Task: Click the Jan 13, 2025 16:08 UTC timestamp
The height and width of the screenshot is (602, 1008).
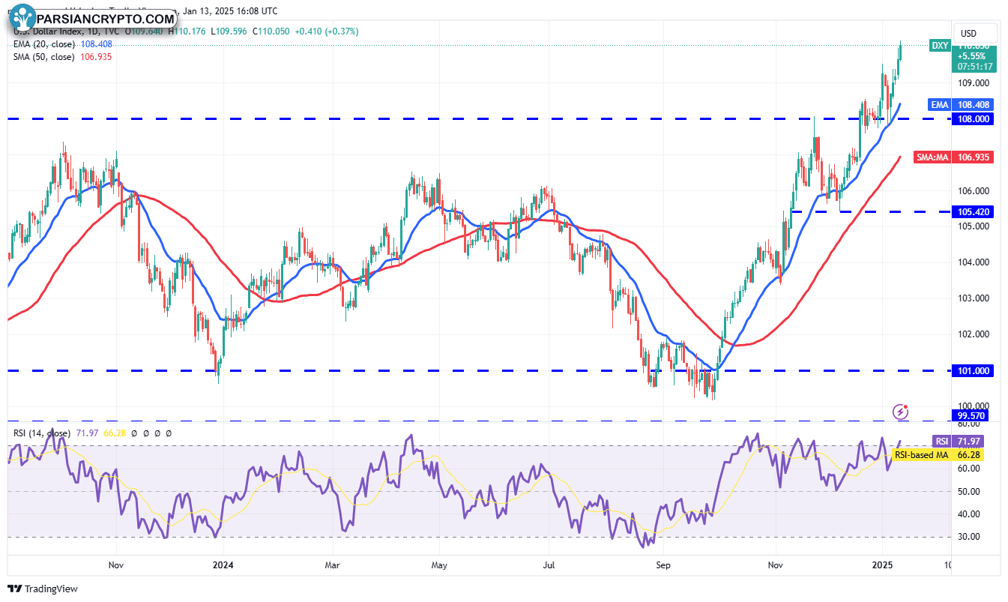Action: pos(229,10)
